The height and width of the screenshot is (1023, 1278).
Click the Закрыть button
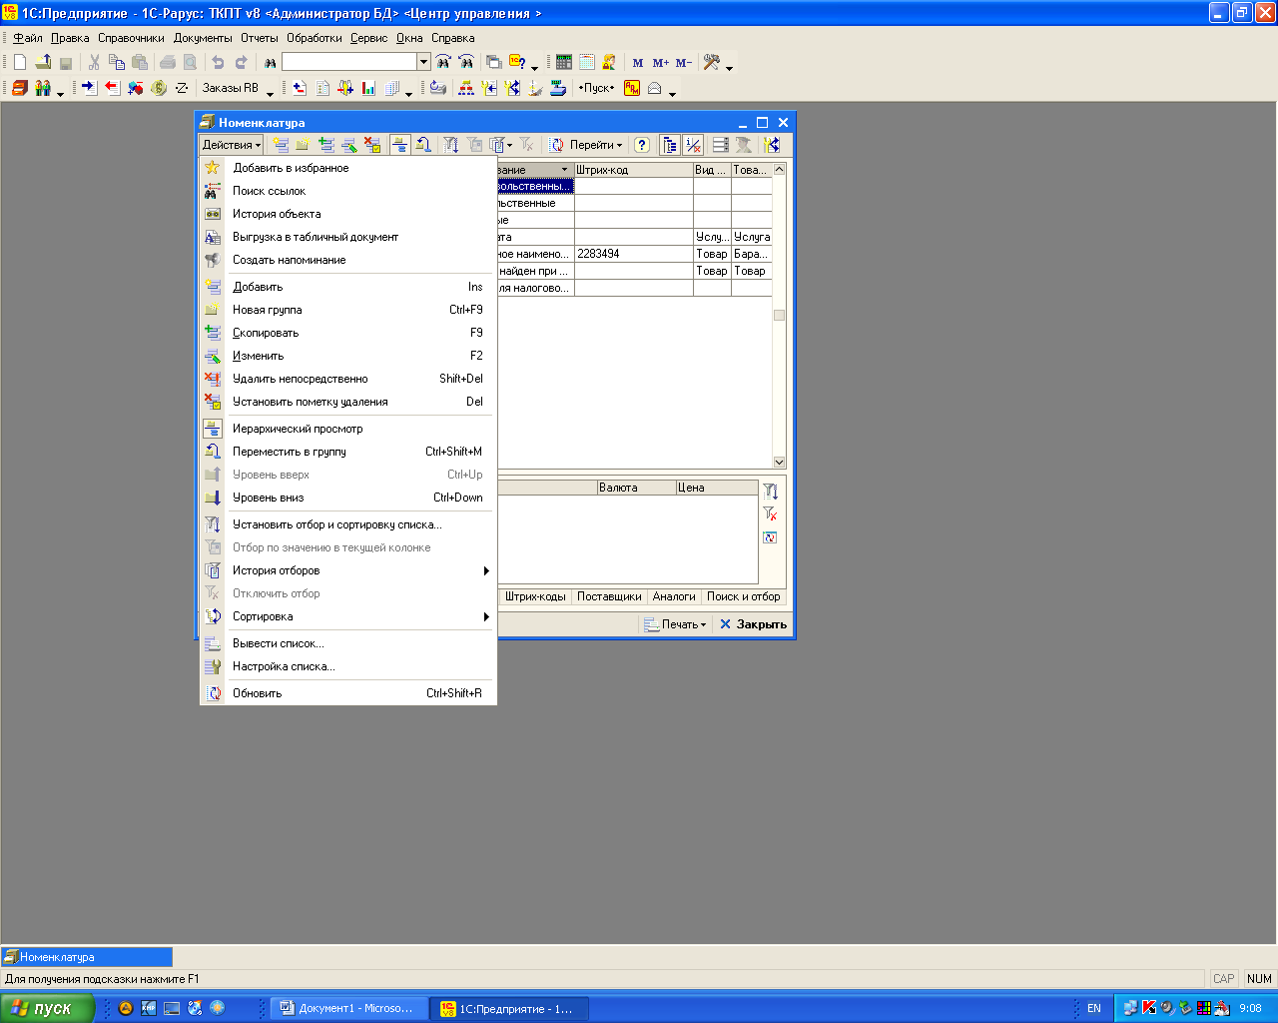pos(754,624)
